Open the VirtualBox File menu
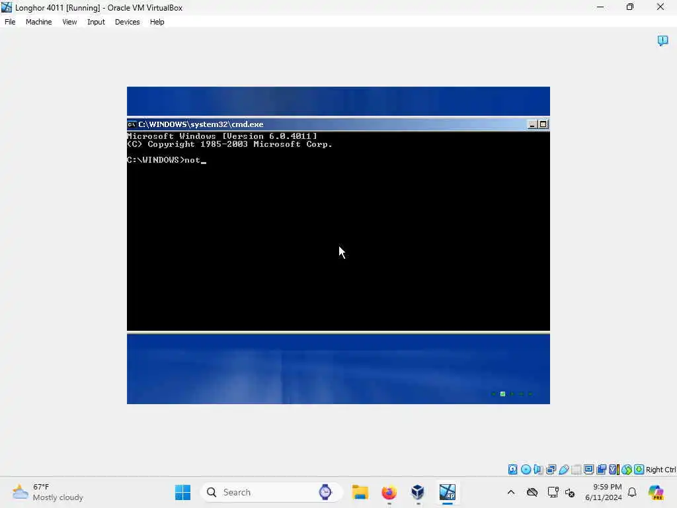The image size is (677, 508). [10, 22]
